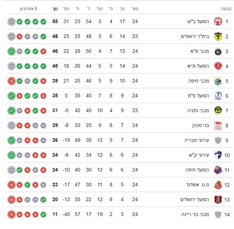The height and width of the screenshot is (229, 234).
Task: Click the קבוצה team column header
Action: (225, 8)
